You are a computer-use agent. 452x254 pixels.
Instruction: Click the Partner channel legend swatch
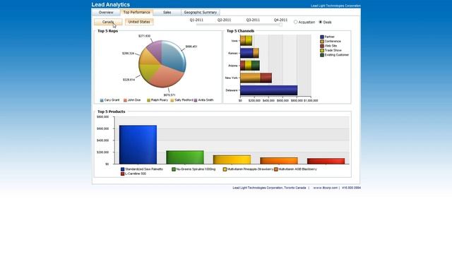coord(322,37)
